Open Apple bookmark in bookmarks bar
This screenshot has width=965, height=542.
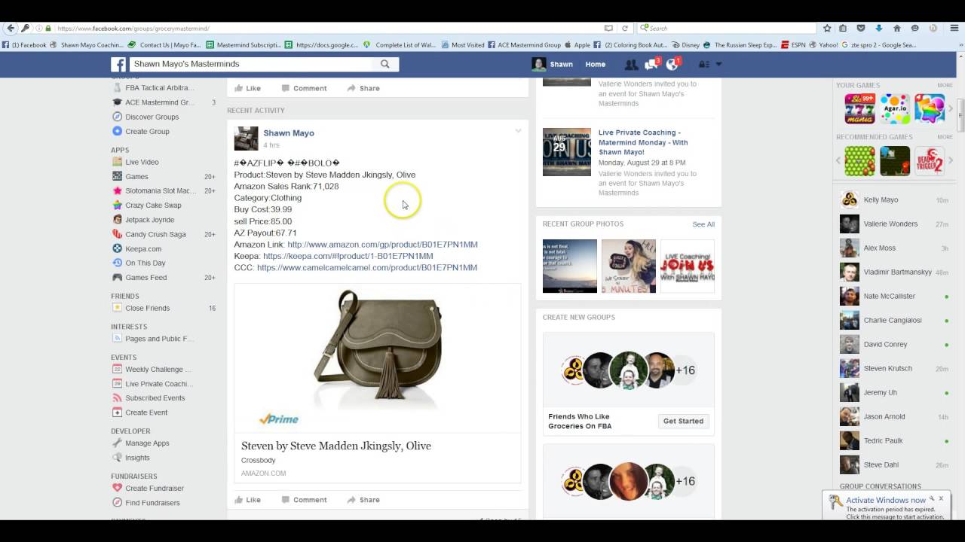(577, 44)
